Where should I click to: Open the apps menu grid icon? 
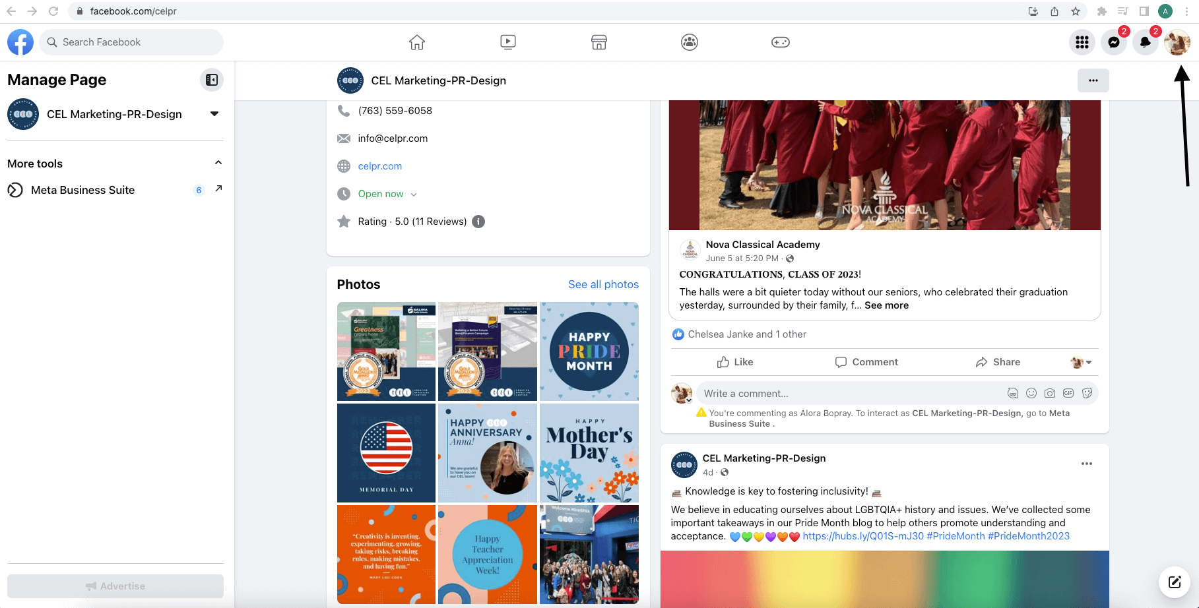point(1082,42)
